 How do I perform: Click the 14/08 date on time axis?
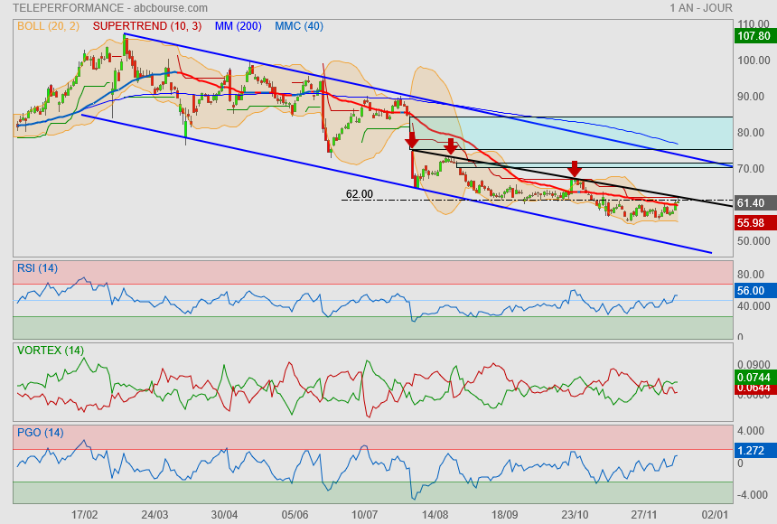point(434,514)
